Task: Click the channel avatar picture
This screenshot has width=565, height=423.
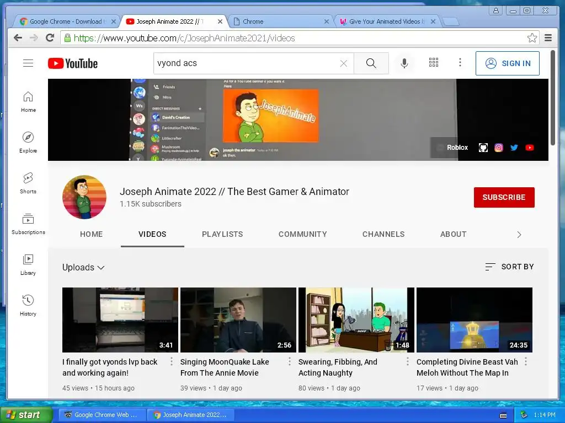Action: click(x=84, y=197)
